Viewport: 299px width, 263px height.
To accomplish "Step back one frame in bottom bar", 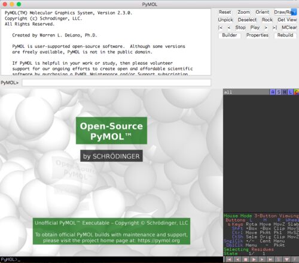I will click(x=237, y=259).
